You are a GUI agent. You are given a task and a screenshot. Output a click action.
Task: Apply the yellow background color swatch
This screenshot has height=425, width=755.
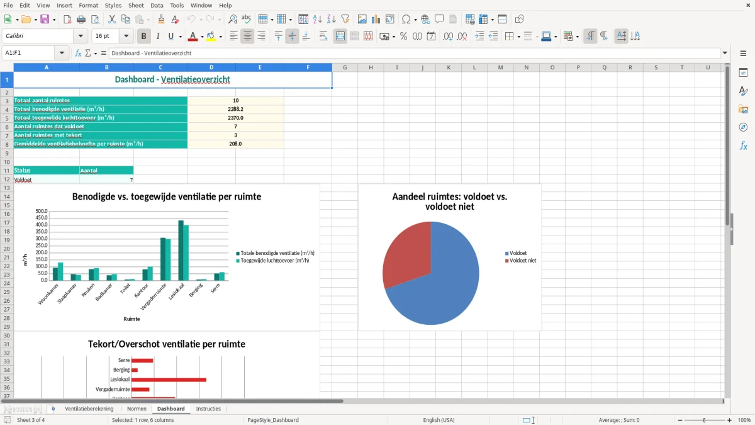click(211, 37)
